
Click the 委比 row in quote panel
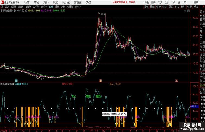tap(202, 12)
